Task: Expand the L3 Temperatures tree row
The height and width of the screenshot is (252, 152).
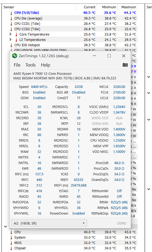Action: (x=10, y=40)
